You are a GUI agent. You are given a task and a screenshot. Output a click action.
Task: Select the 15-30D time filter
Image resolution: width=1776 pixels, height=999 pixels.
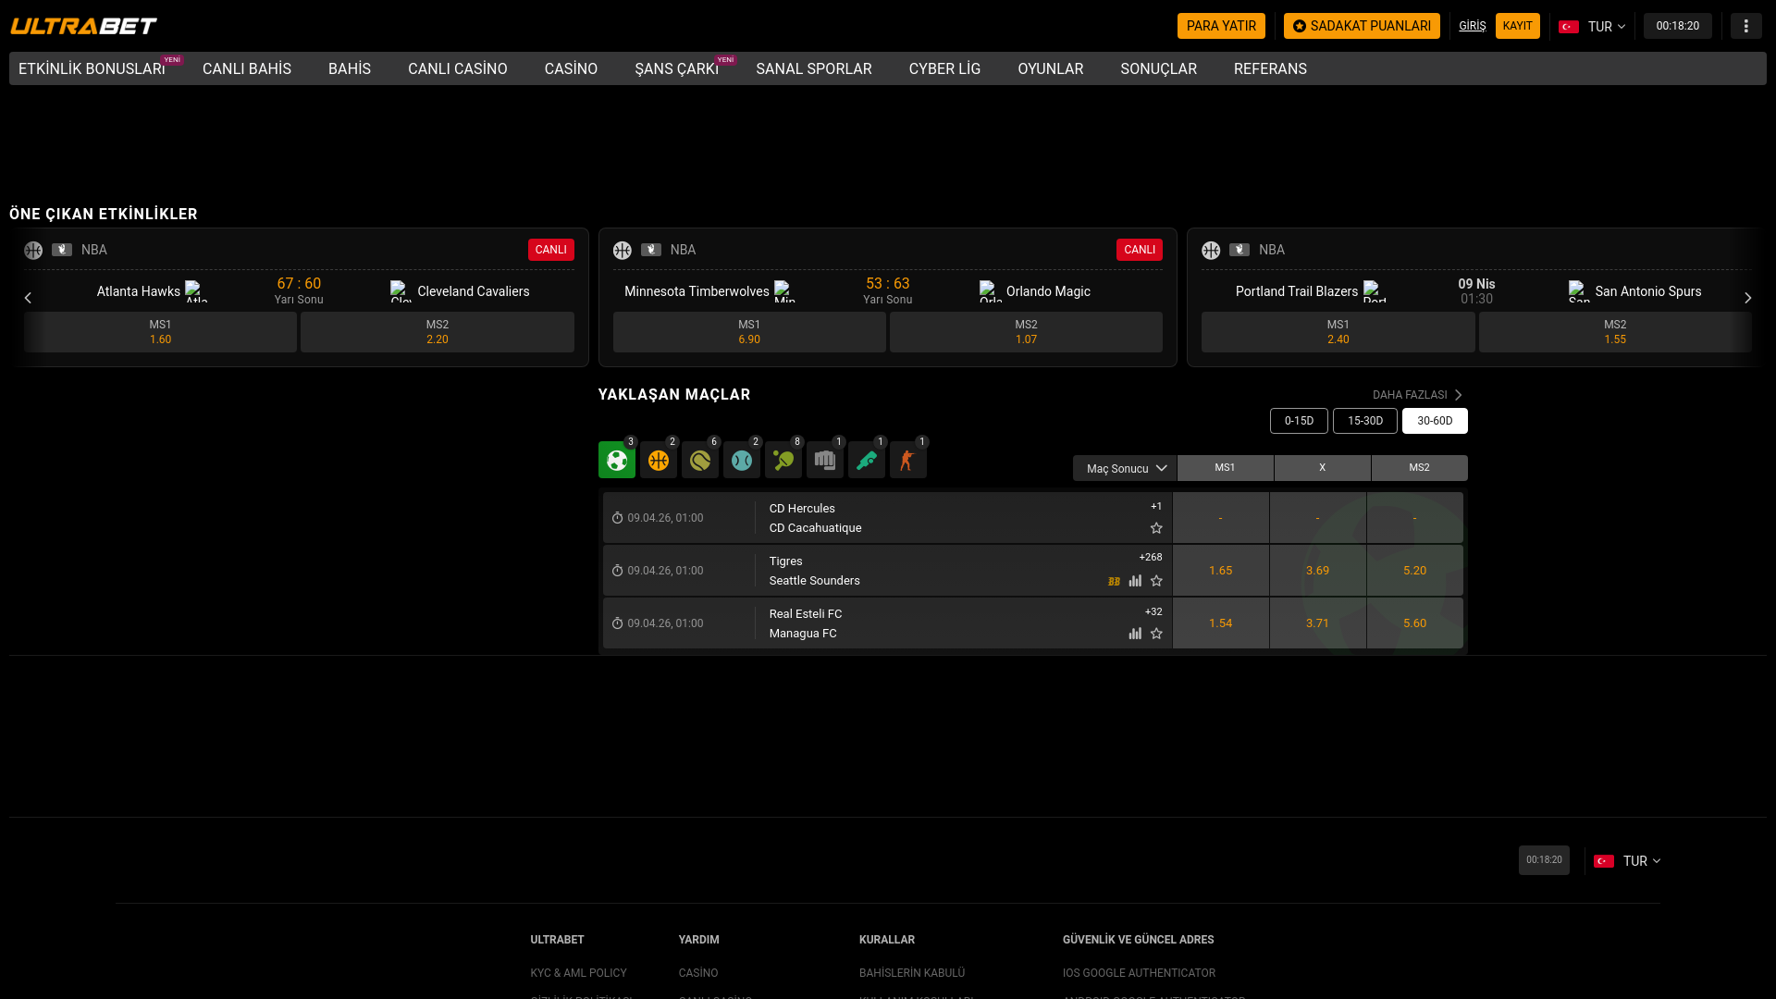click(x=1365, y=421)
